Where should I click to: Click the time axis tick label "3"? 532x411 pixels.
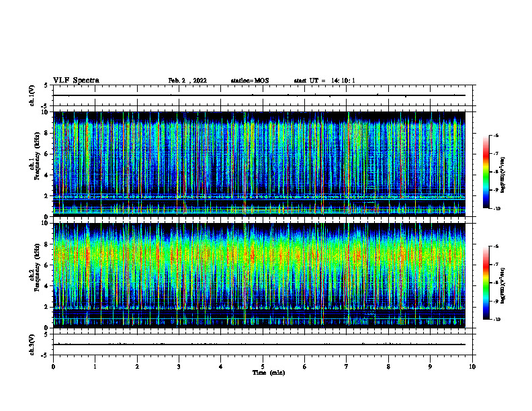pos(179,367)
